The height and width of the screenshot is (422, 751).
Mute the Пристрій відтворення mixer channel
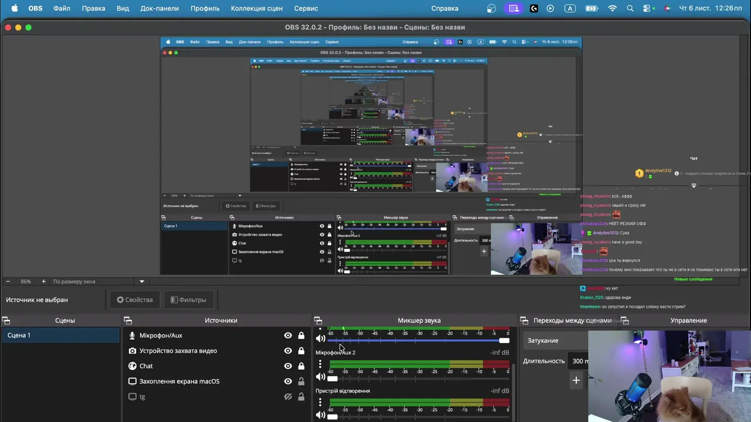[320, 415]
